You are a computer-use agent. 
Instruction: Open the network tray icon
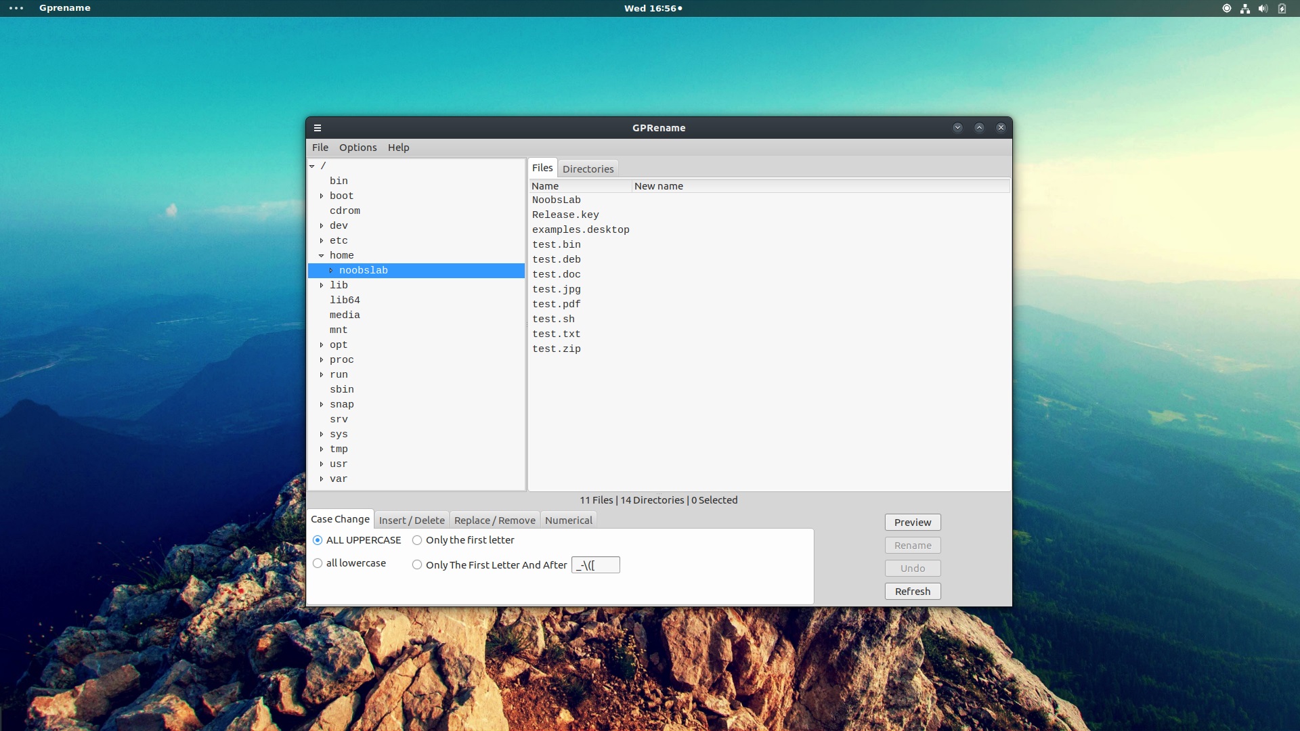(x=1244, y=8)
